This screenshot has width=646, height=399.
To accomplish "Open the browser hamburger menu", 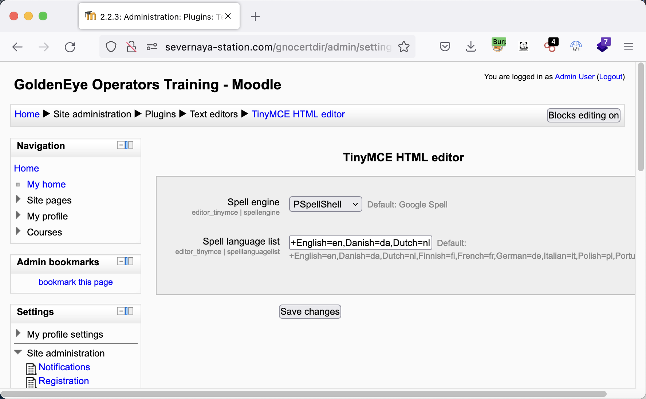I will pyautogui.click(x=628, y=47).
